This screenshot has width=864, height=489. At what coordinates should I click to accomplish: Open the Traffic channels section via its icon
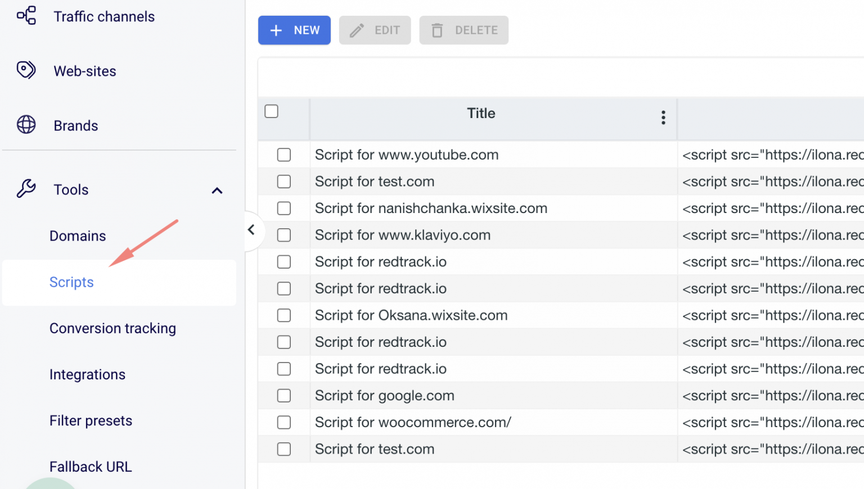point(26,15)
